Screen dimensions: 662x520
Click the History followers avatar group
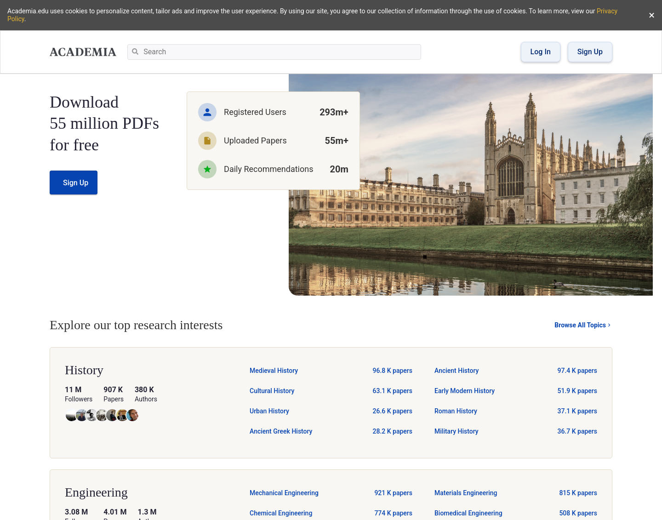pos(102,415)
